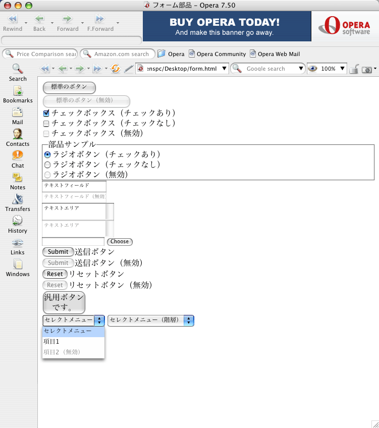Image resolution: width=379 pixels, height=428 pixels.
Task: Click the enabled Reset button
Action: pyautogui.click(x=55, y=274)
